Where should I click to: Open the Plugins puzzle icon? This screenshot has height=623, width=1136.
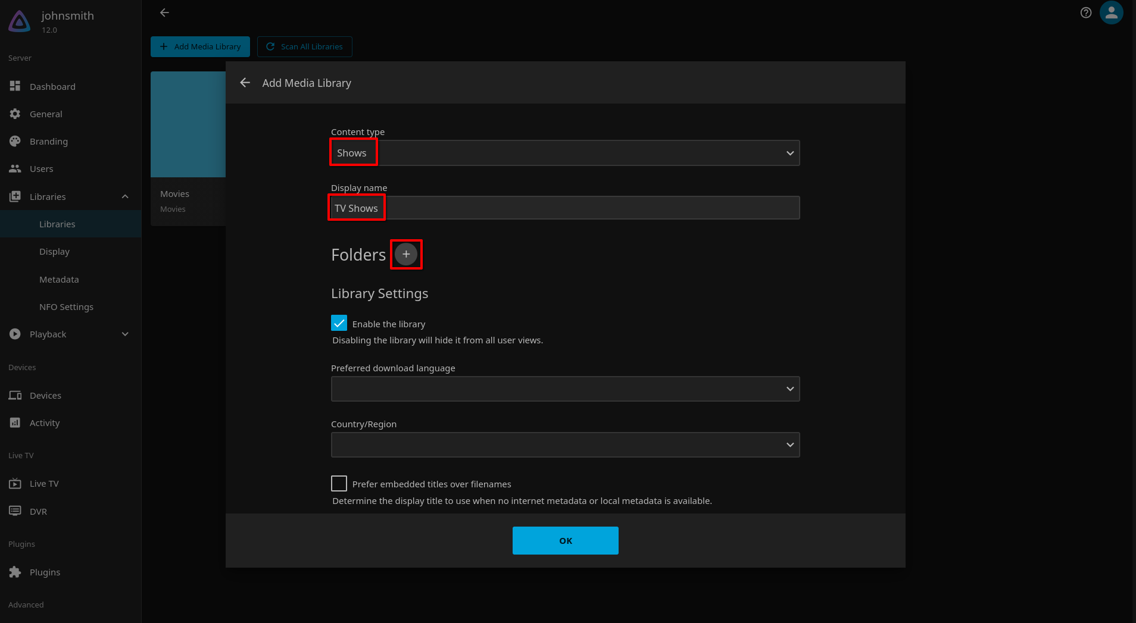pos(15,572)
